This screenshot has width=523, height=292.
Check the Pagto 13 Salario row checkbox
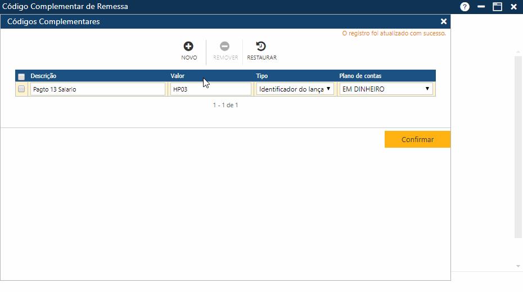tap(21, 89)
